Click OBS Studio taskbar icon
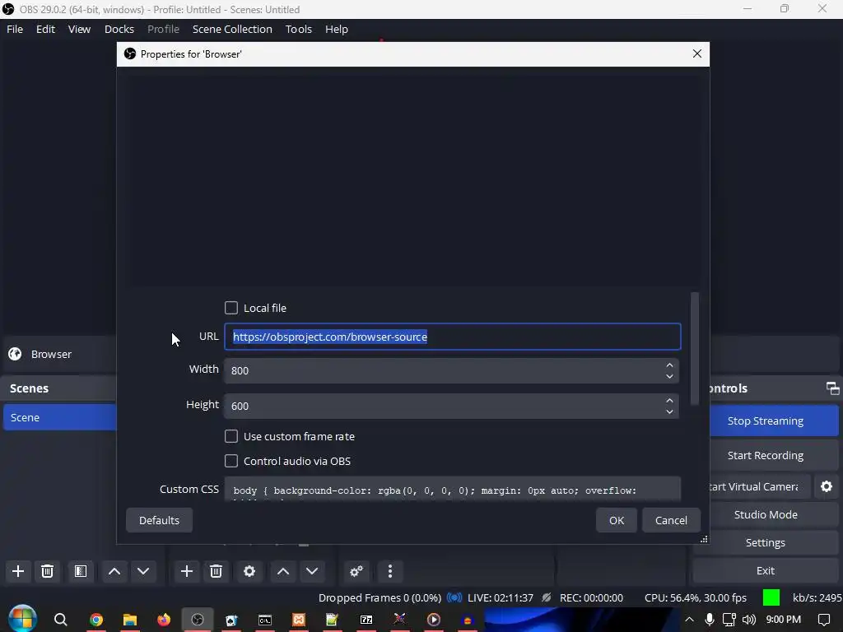Viewport: 843px width, 632px height. (198, 620)
